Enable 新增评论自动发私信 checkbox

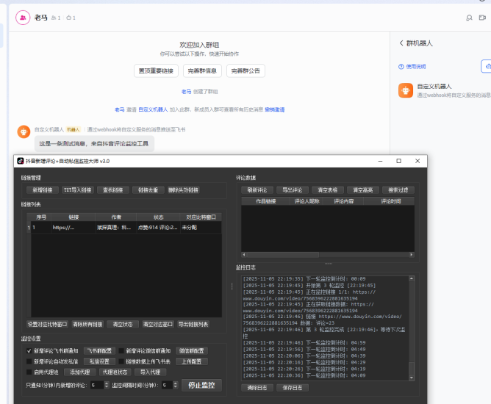point(29,361)
